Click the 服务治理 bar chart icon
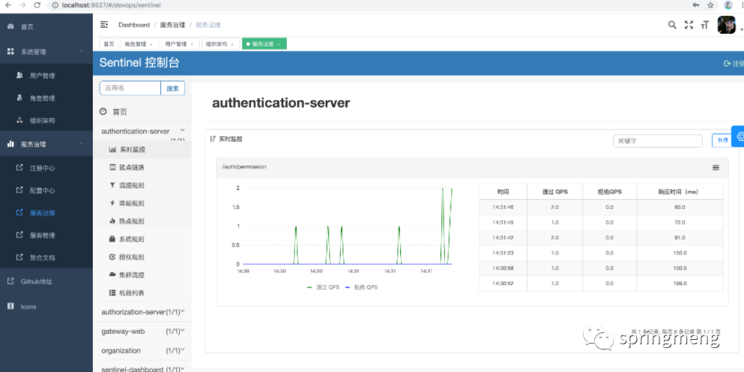 10,144
